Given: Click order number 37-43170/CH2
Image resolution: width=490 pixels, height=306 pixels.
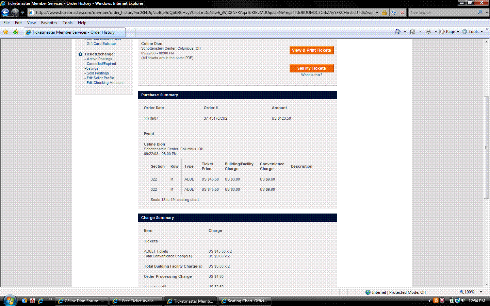Looking at the screenshot, I should click(x=215, y=118).
